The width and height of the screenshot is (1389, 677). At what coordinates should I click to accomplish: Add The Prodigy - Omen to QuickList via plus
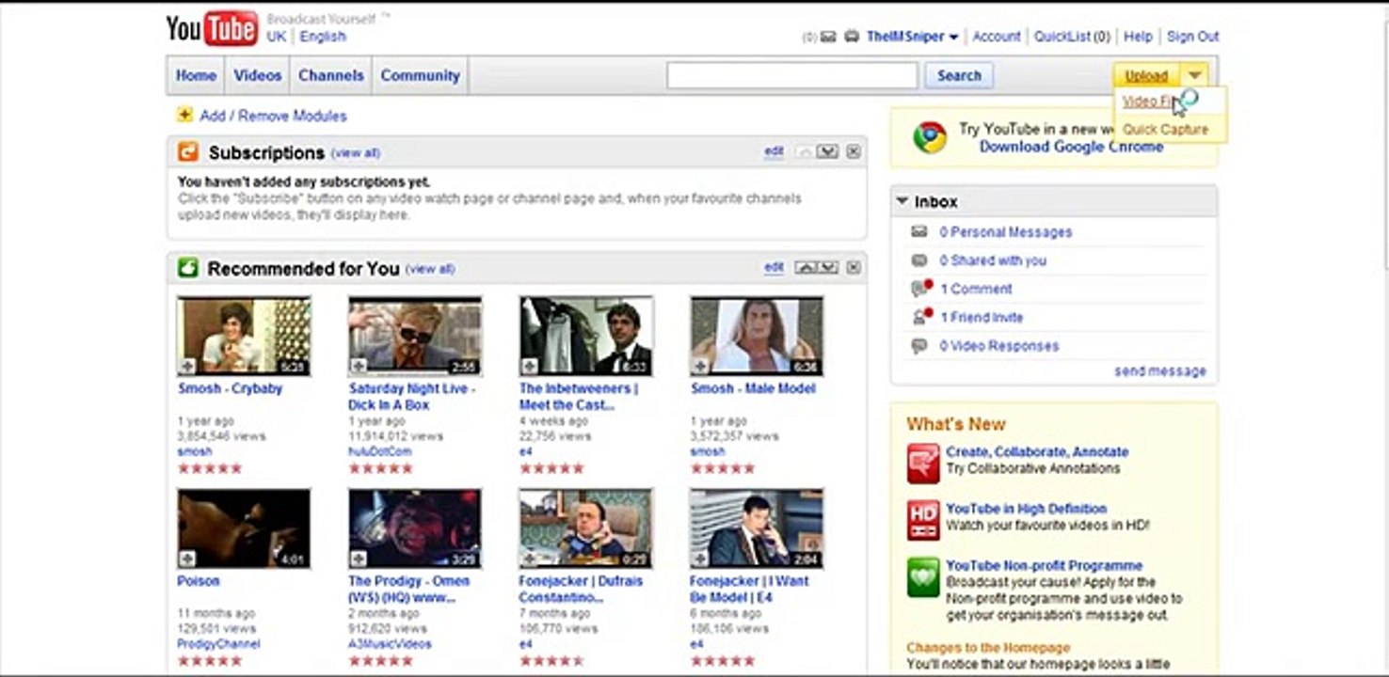[359, 559]
